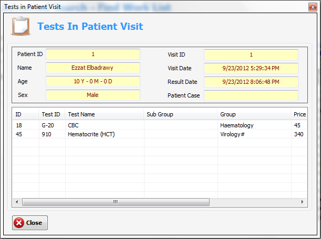Select the Sex field showing Male
Viewport: 321px width, 239px height.
pyautogui.click(x=93, y=95)
